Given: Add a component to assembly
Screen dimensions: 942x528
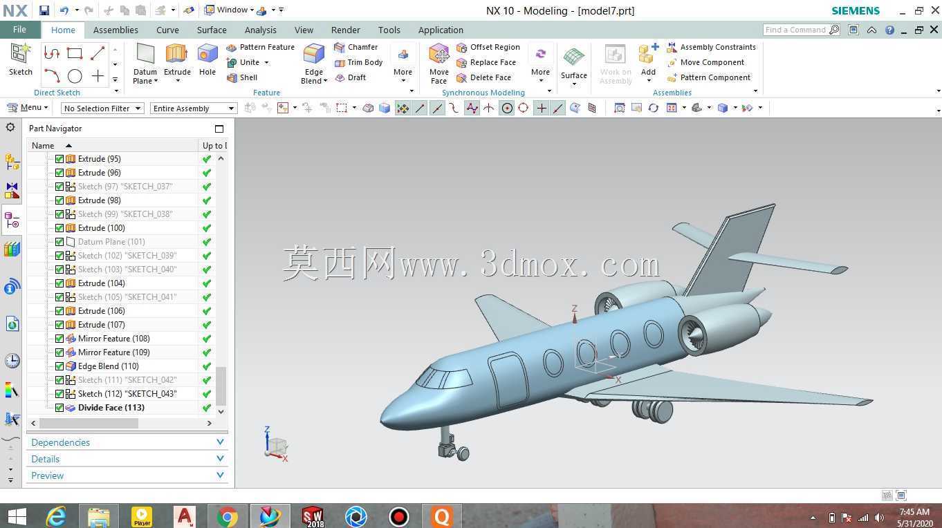Looking at the screenshot, I should click(648, 59).
